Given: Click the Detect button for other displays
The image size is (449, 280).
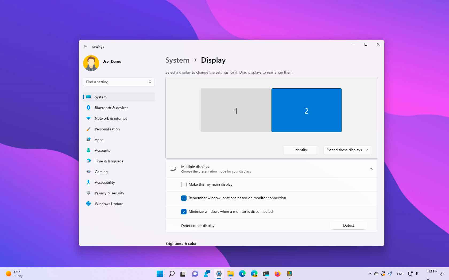Looking at the screenshot, I should 348,225.
